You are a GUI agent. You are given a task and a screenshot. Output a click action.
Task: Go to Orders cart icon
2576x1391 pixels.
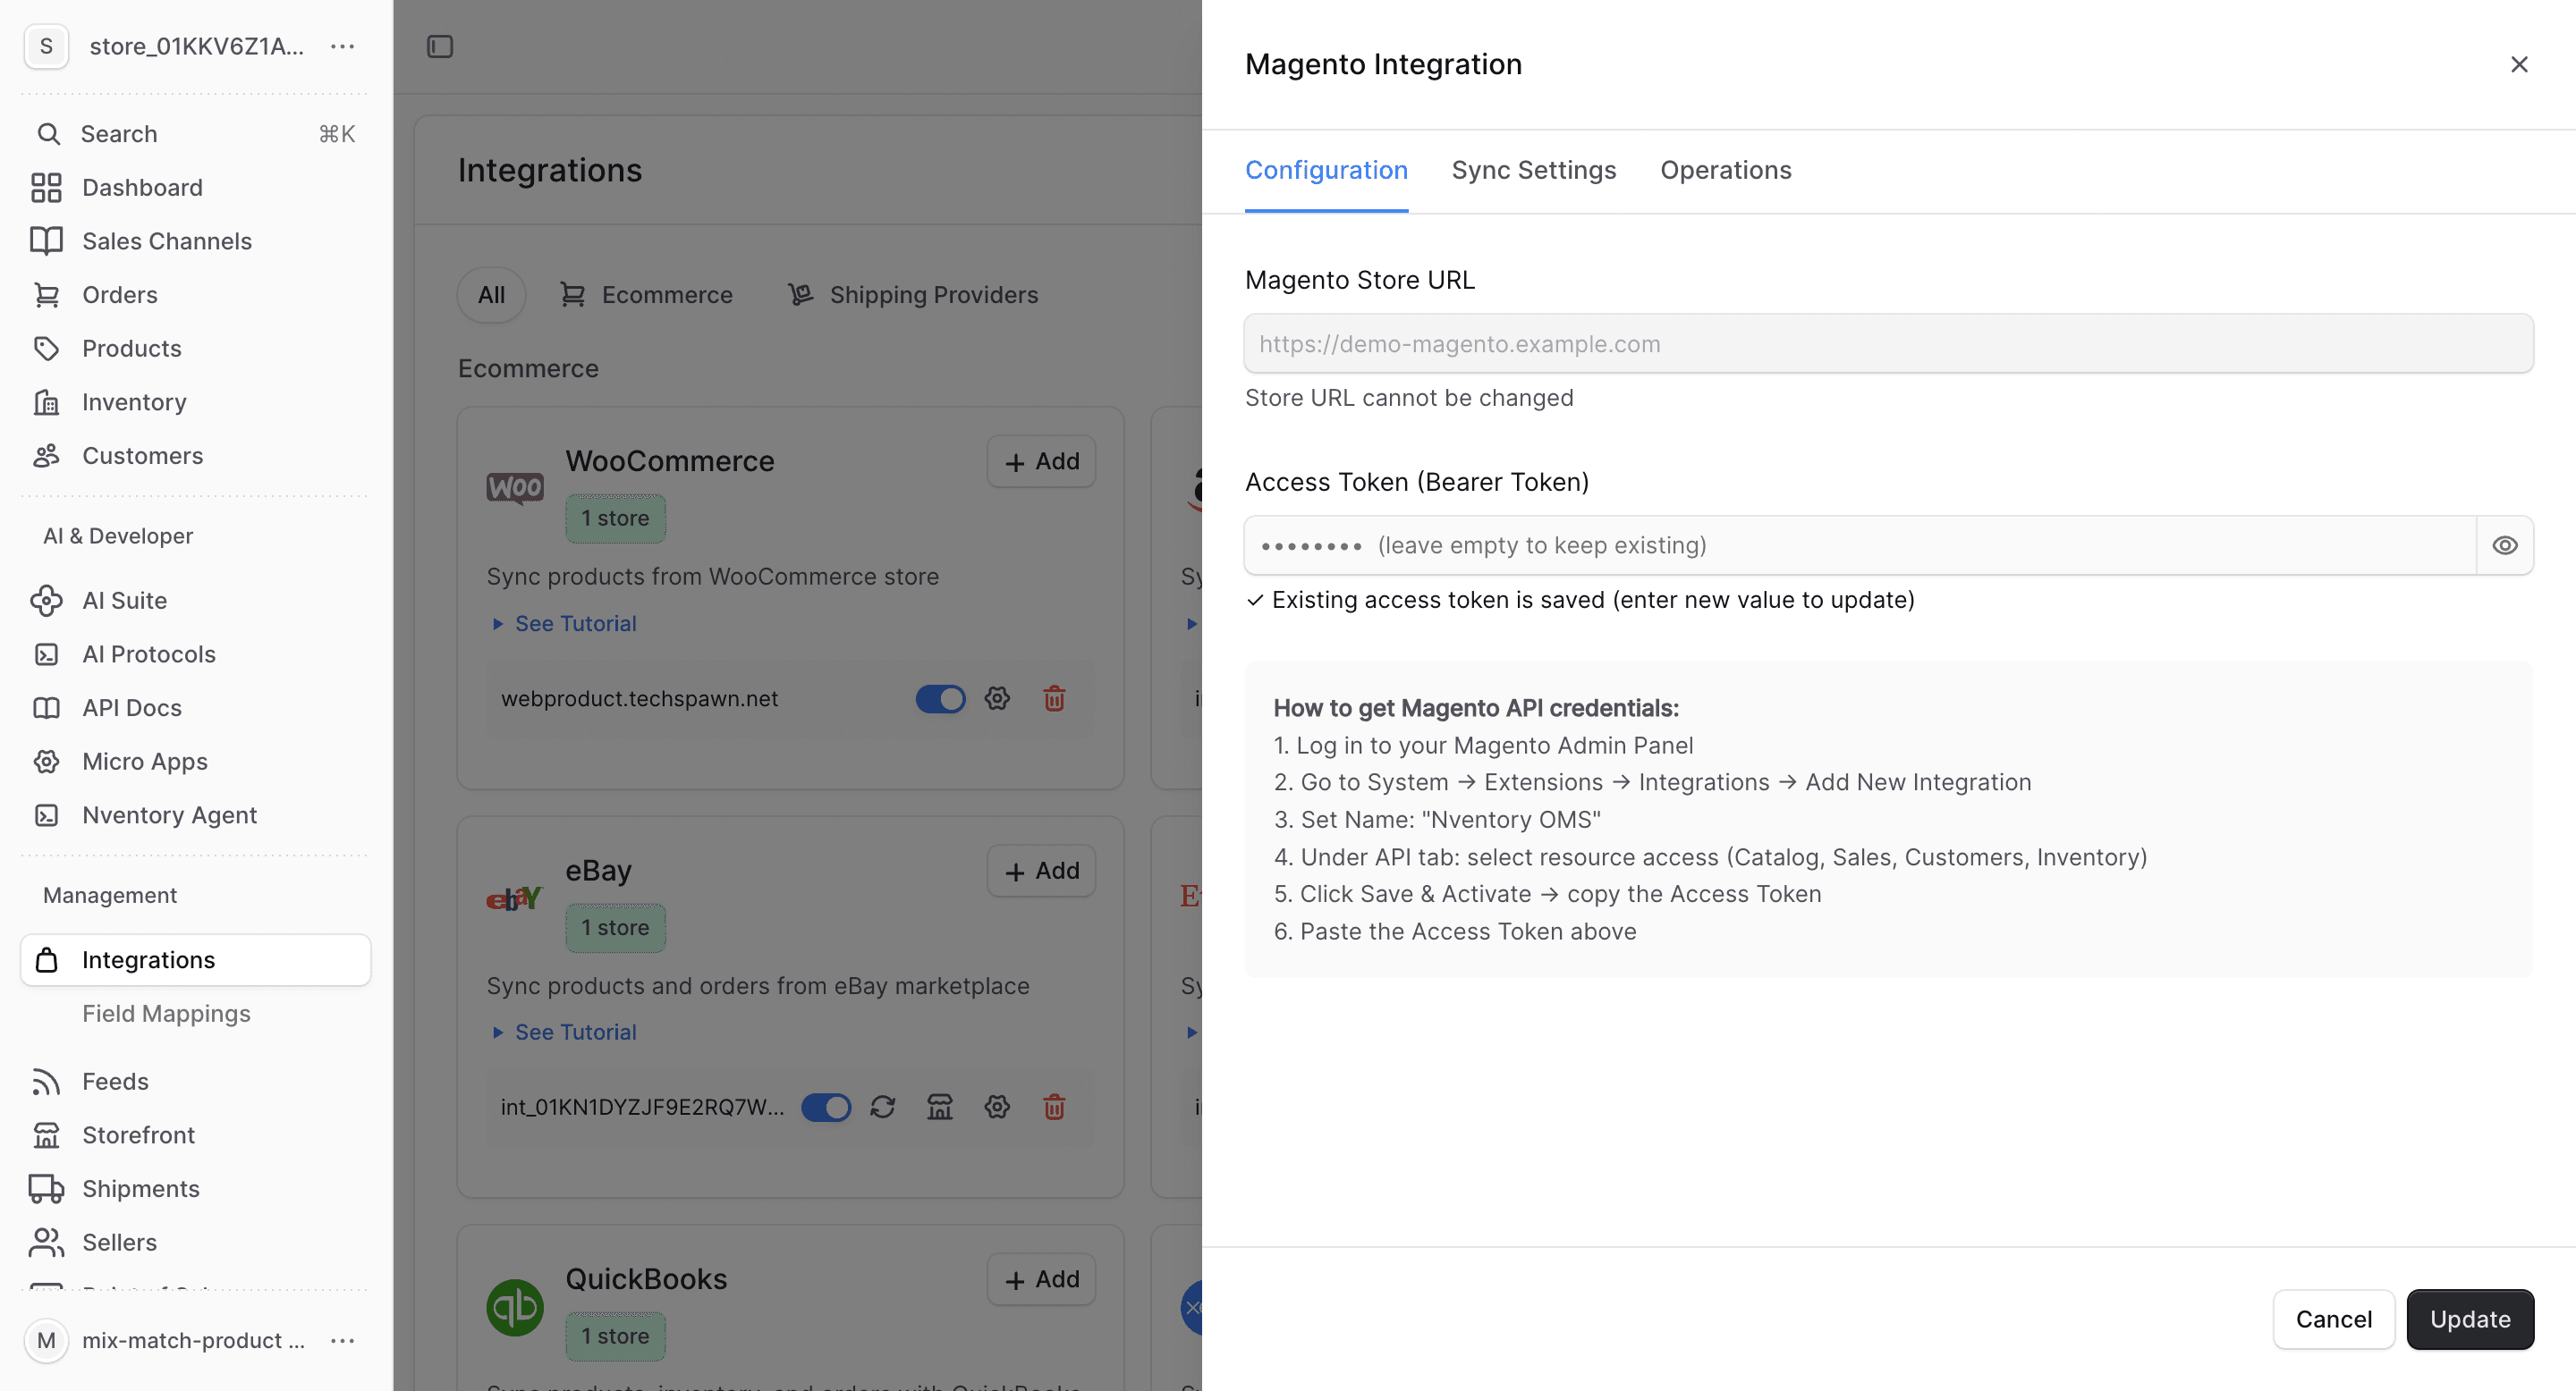(46, 295)
